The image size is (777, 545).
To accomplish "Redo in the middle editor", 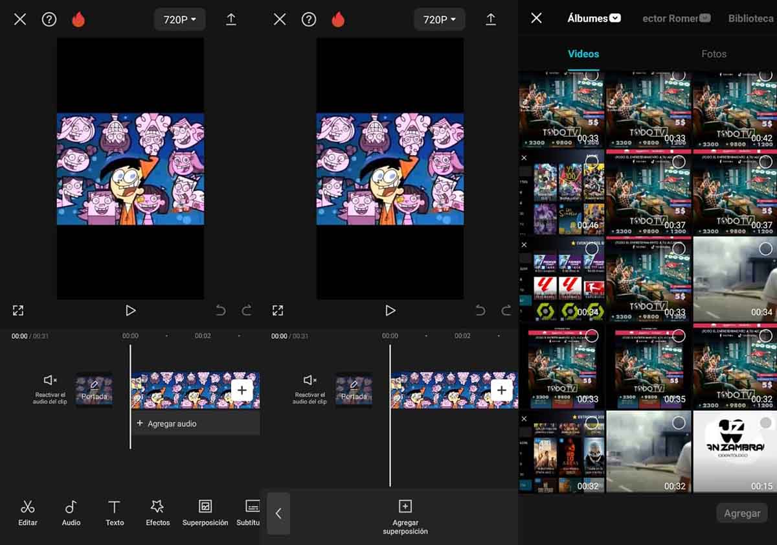I will point(506,310).
